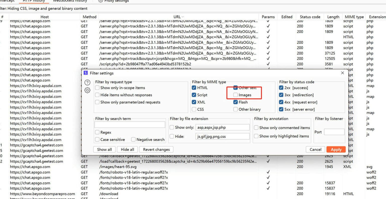Image resolution: width=386 pixels, height=199 pixels.
Task: Switch to WebSockets history tab
Action: 70,1
